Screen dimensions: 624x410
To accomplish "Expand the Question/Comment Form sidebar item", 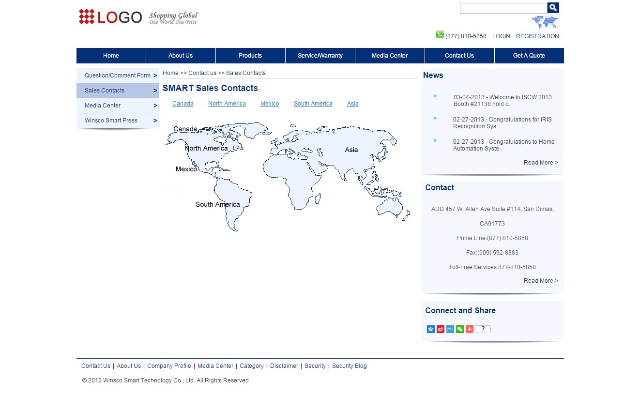I will tap(118, 76).
